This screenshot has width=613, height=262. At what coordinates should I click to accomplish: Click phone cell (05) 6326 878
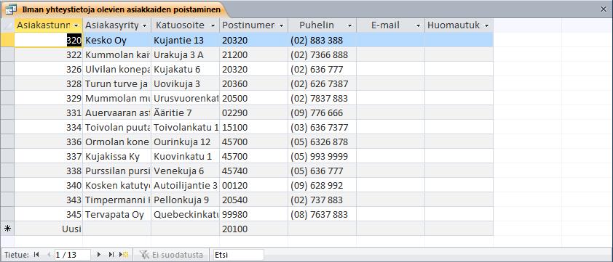click(322, 142)
